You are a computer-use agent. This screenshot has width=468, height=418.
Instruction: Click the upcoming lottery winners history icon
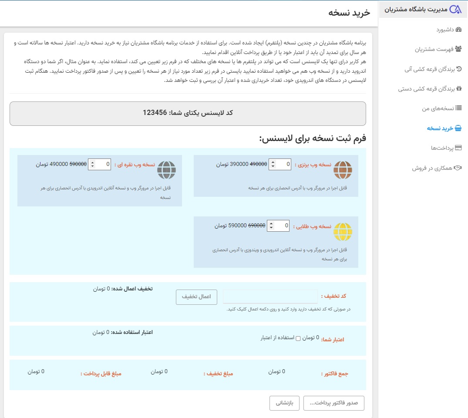tap(458, 69)
